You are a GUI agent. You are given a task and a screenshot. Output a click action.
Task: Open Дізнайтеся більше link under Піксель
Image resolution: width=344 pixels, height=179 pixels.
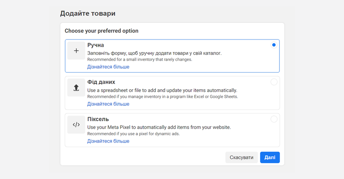(x=108, y=141)
